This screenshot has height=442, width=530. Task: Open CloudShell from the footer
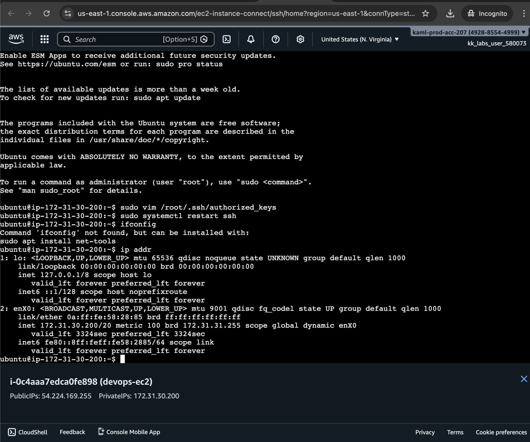(x=28, y=432)
